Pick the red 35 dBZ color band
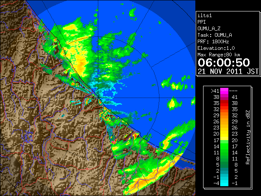This screenshot has width=261, height=196. pyautogui.click(x=224, y=103)
